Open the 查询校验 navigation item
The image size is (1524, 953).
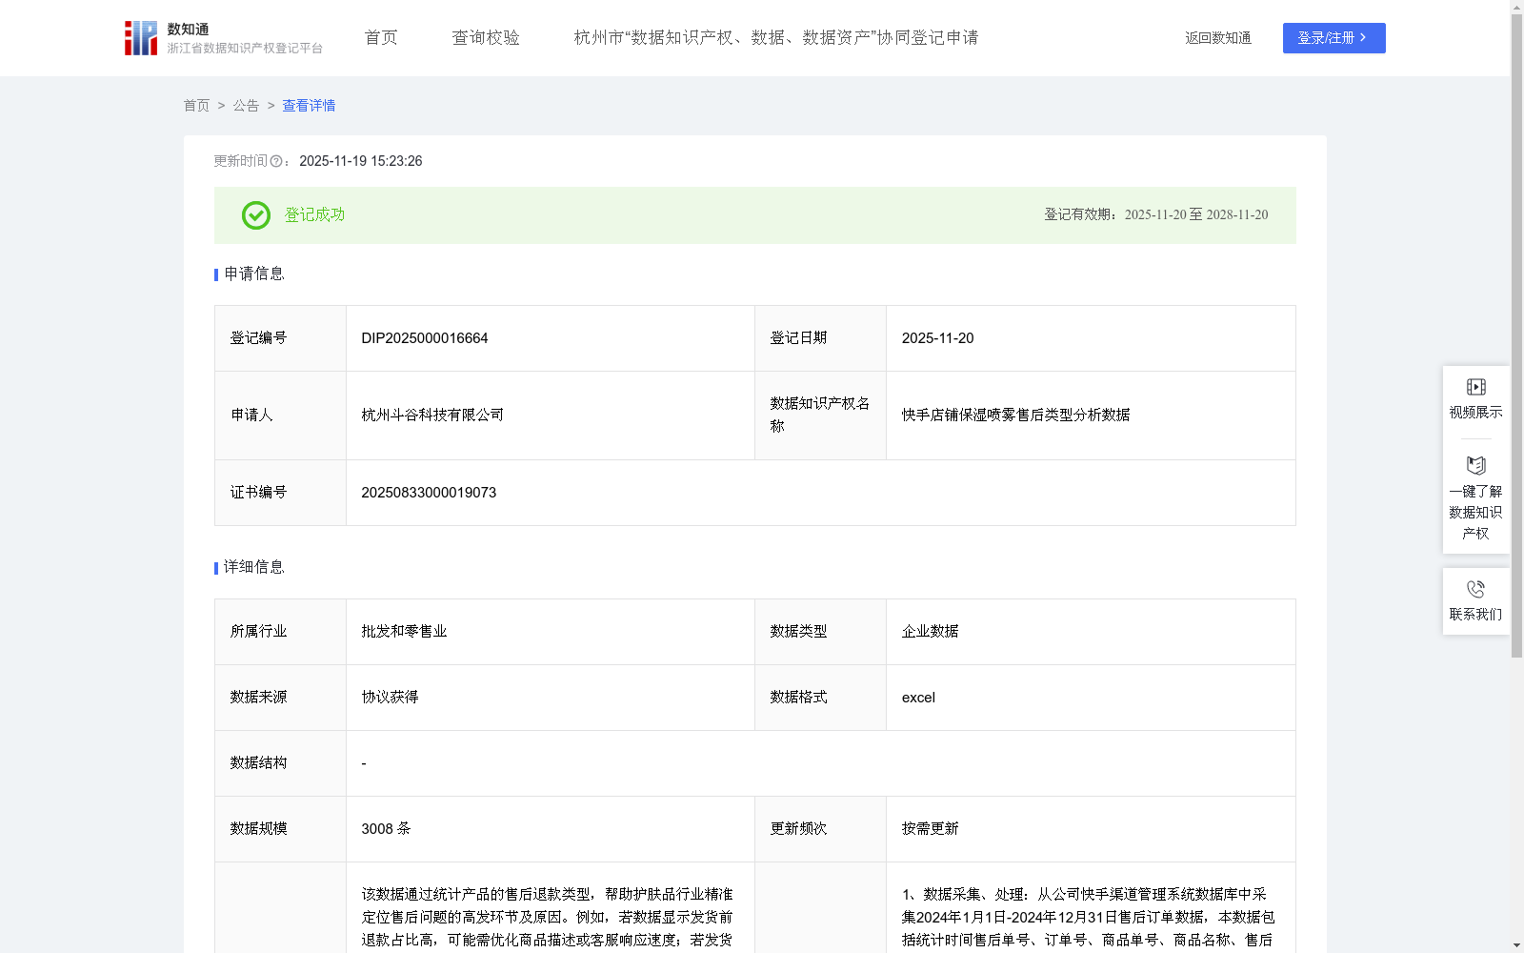point(486,37)
